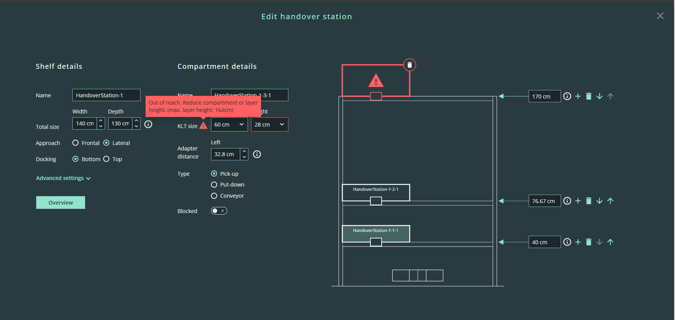Select the Frontal approach option
The width and height of the screenshot is (675, 320).
[x=75, y=143]
